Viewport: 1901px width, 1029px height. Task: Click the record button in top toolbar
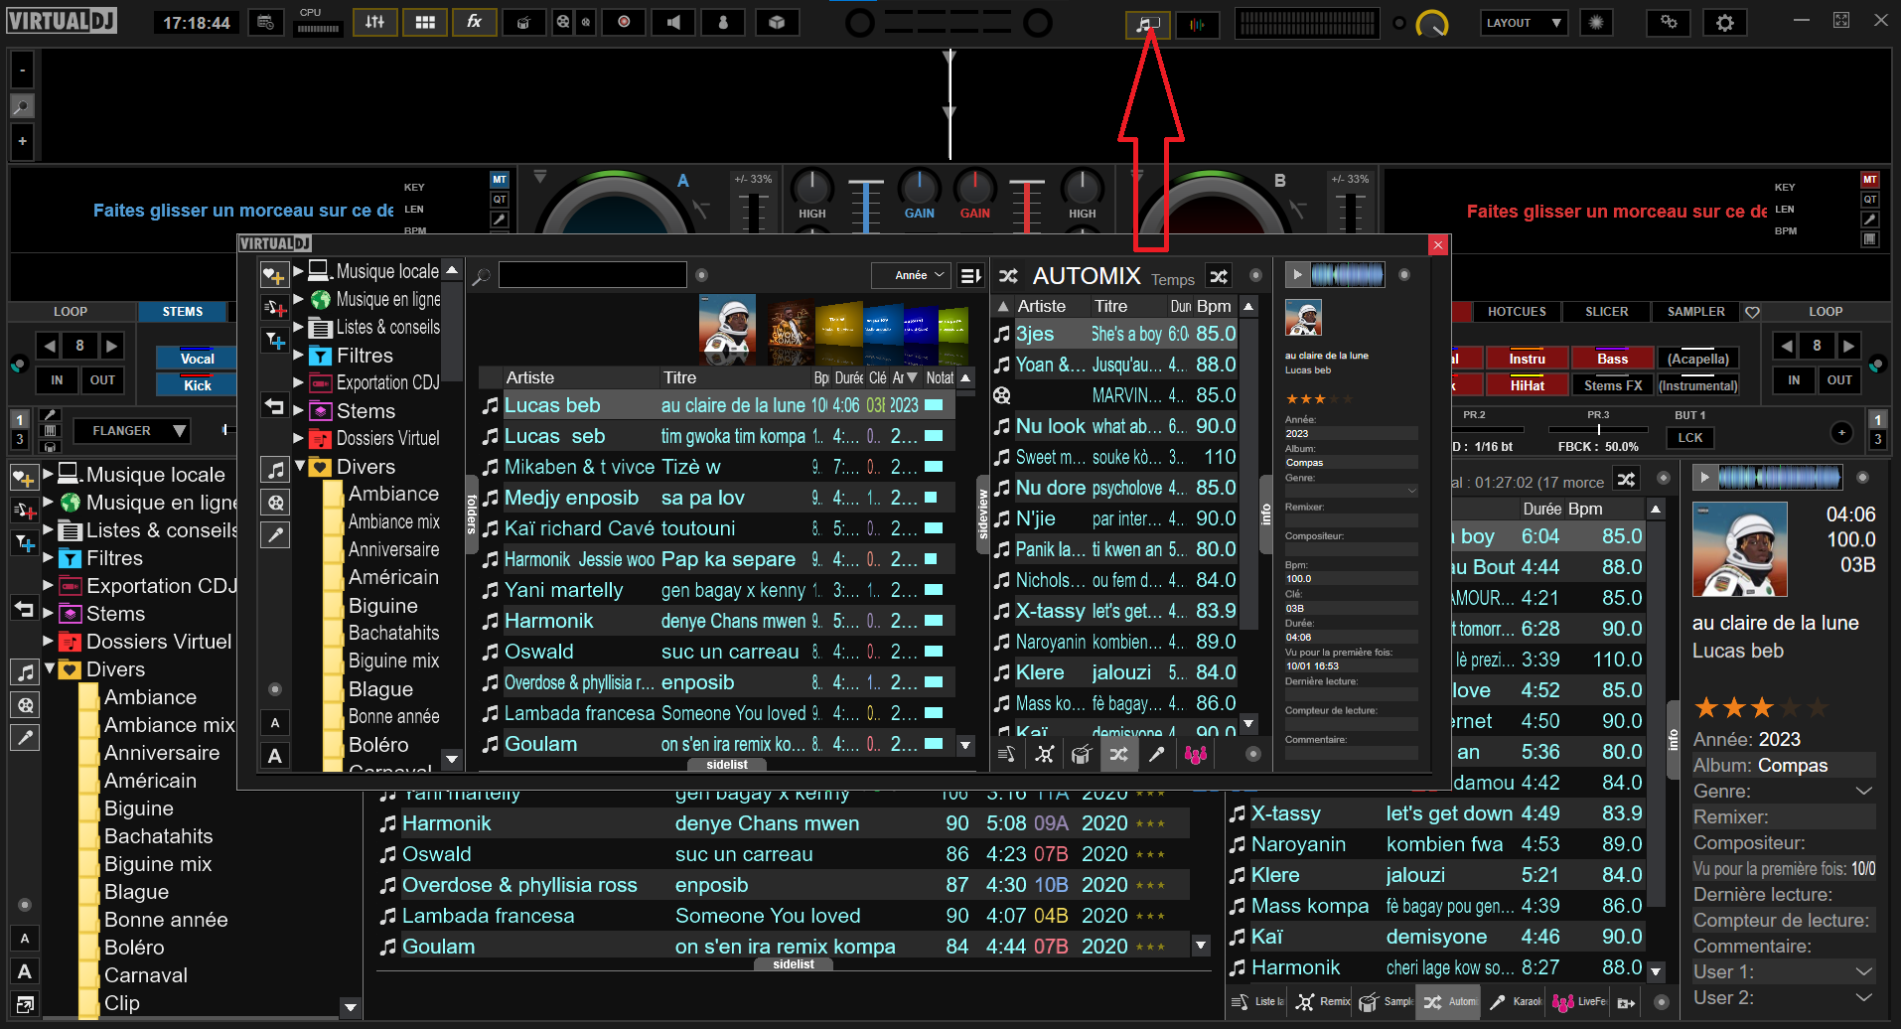tap(624, 22)
